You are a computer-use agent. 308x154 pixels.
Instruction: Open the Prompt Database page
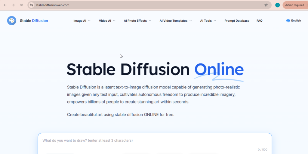tap(237, 21)
